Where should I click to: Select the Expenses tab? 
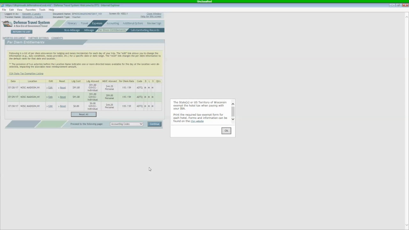[97, 23]
